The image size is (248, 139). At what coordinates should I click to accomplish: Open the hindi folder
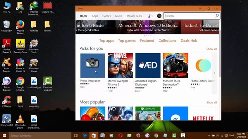point(20,102)
